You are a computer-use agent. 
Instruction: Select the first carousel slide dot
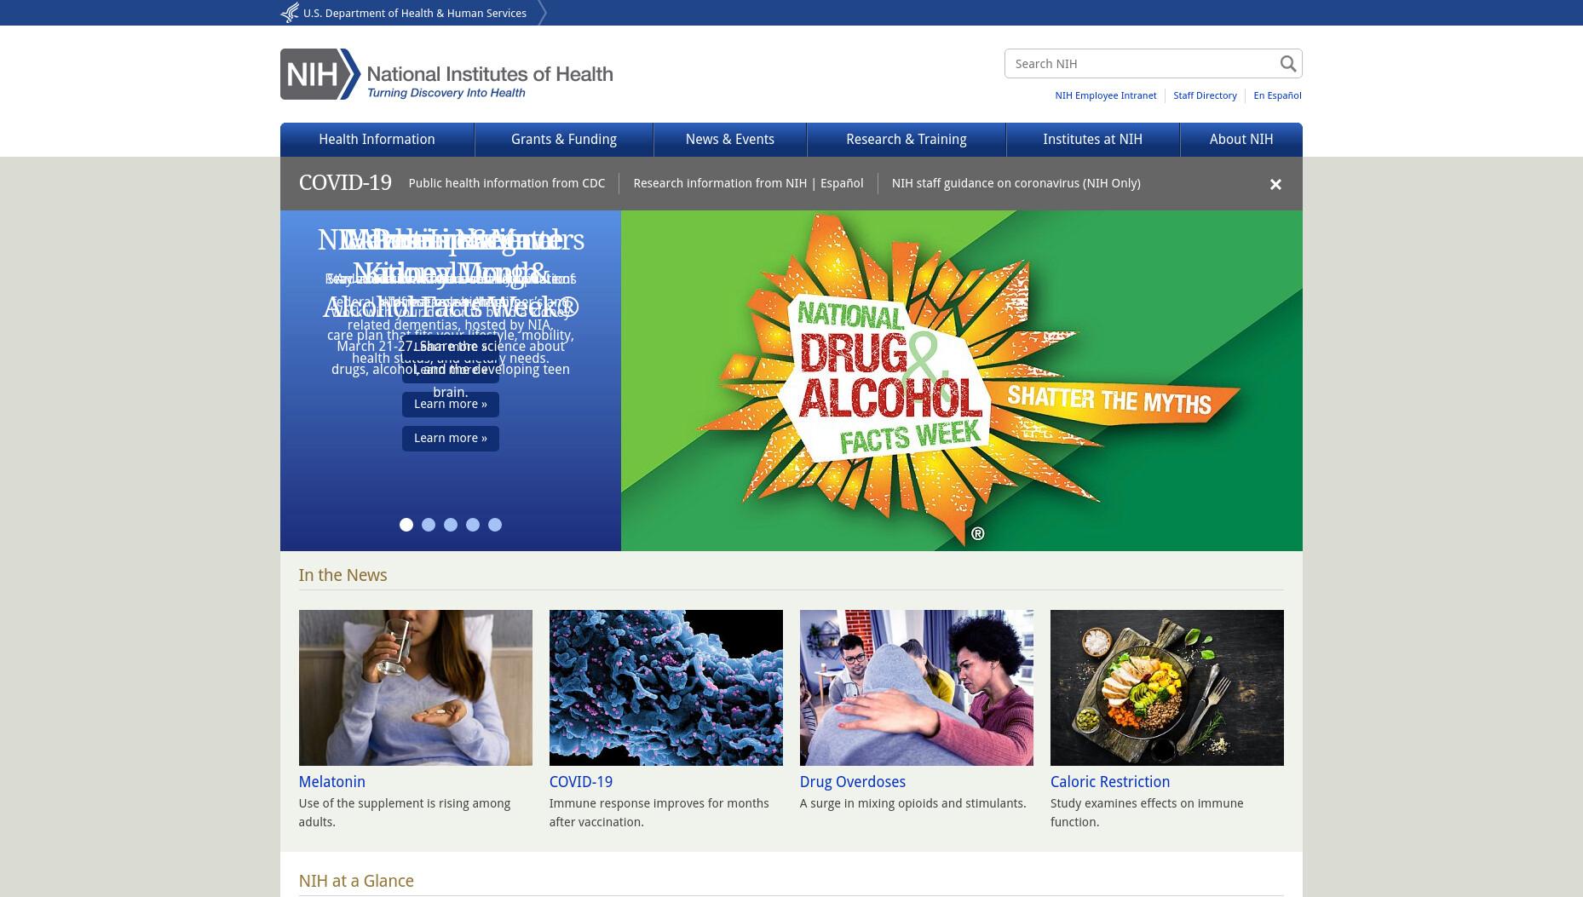coord(406,525)
